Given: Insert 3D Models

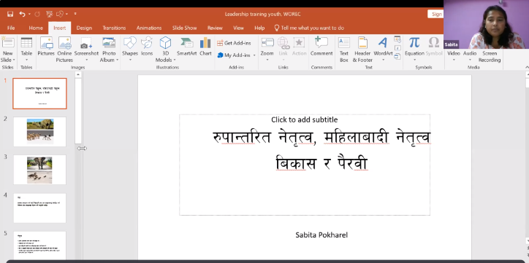Looking at the screenshot, I should (x=165, y=50).
